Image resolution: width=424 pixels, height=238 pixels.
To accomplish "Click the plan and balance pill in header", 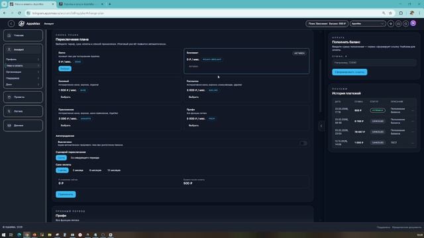I will [327, 24].
